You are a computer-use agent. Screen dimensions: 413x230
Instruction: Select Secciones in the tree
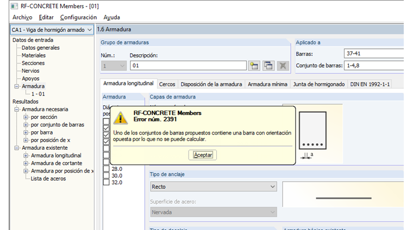33,63
